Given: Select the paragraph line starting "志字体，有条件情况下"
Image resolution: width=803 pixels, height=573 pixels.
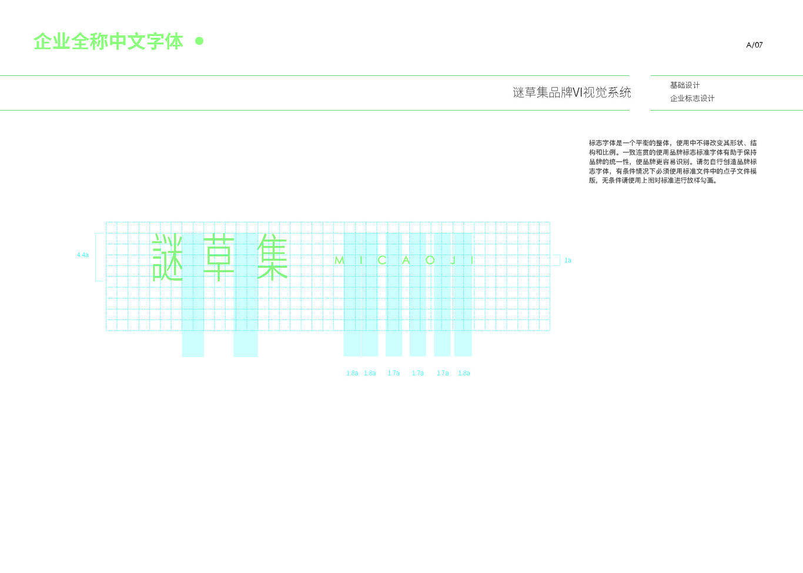Looking at the screenshot, I should 672,171.
